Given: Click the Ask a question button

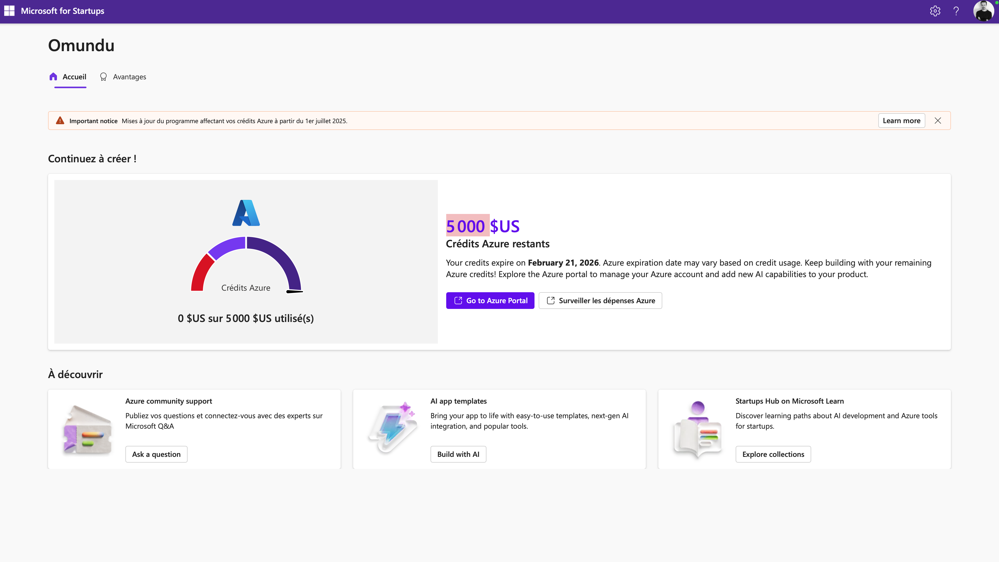Looking at the screenshot, I should [156, 454].
